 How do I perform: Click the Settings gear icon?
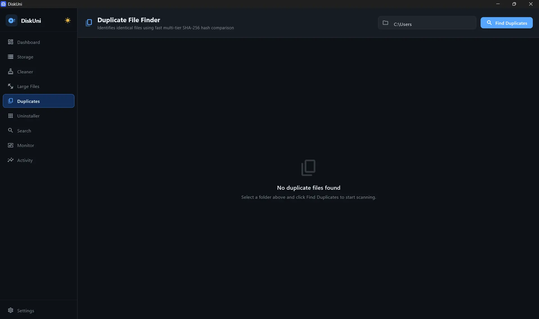coord(11,310)
